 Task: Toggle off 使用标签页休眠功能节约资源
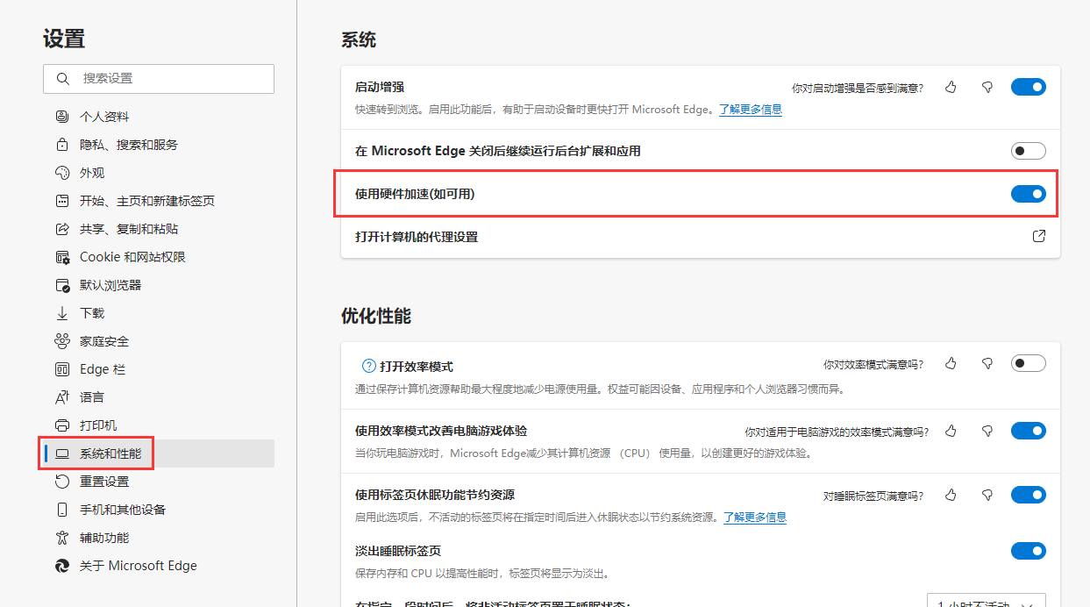[x=1029, y=496]
